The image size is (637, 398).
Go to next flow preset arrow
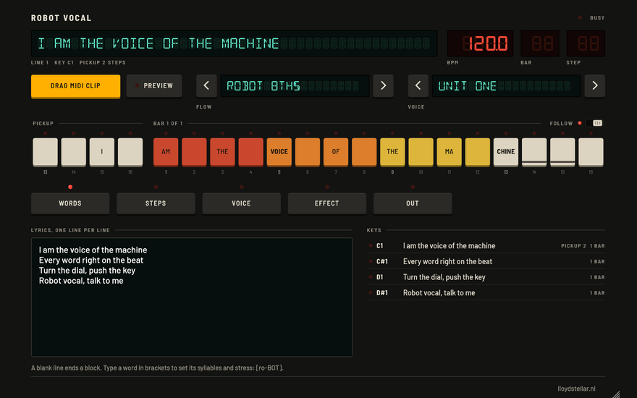pos(383,85)
